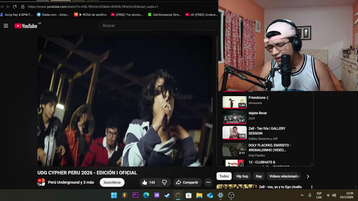Image resolution: width=358 pixels, height=201 pixels.
Task: Click the Compartir share button
Action: coord(187,182)
